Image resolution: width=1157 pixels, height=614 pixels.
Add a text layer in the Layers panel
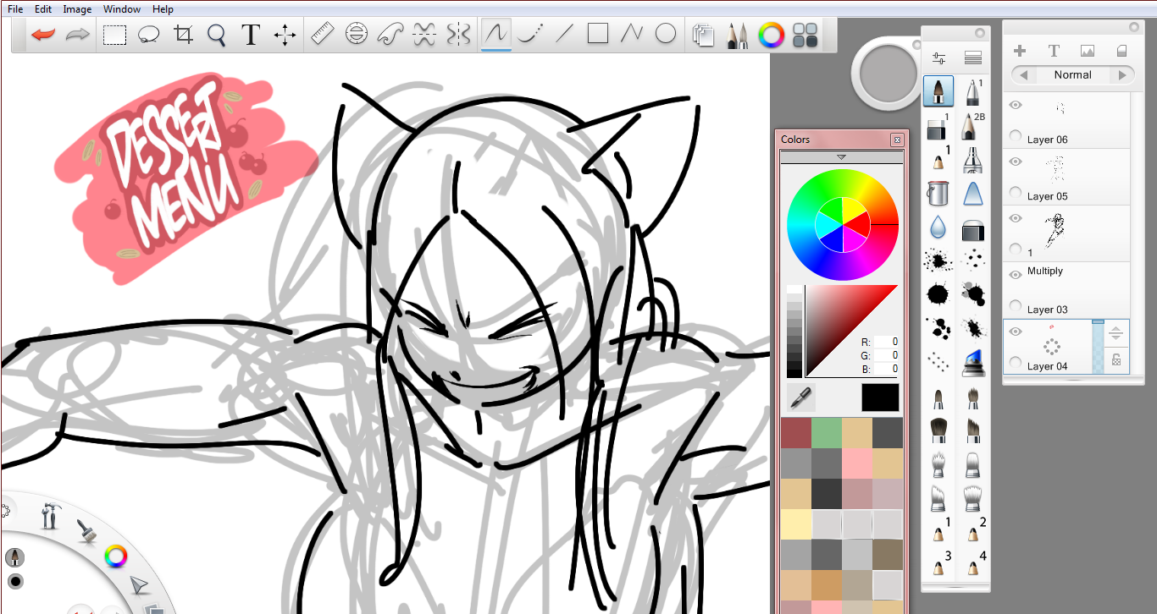tap(1054, 51)
